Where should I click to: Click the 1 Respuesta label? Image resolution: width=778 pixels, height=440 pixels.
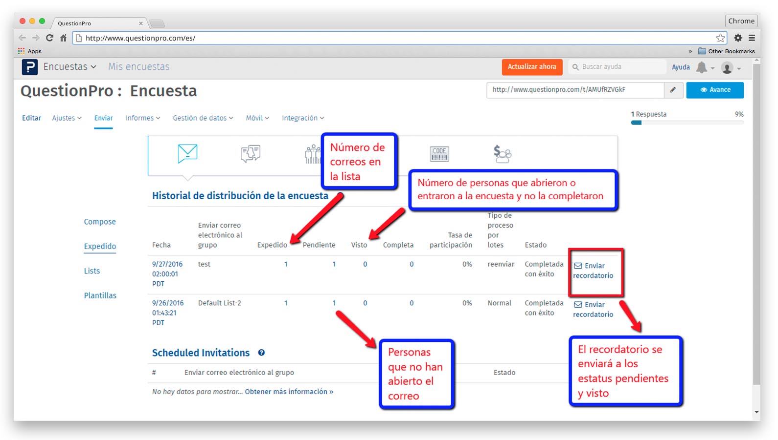coord(649,114)
